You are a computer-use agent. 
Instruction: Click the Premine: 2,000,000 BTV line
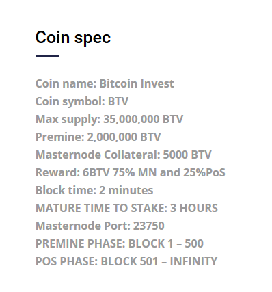point(98,137)
